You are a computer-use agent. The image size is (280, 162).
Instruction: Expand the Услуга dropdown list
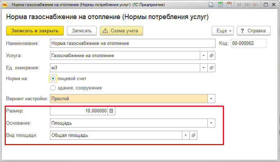coord(203,55)
